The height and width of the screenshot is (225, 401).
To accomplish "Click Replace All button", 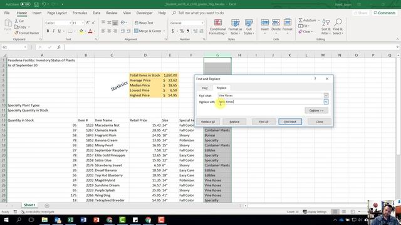I will click(x=208, y=122).
